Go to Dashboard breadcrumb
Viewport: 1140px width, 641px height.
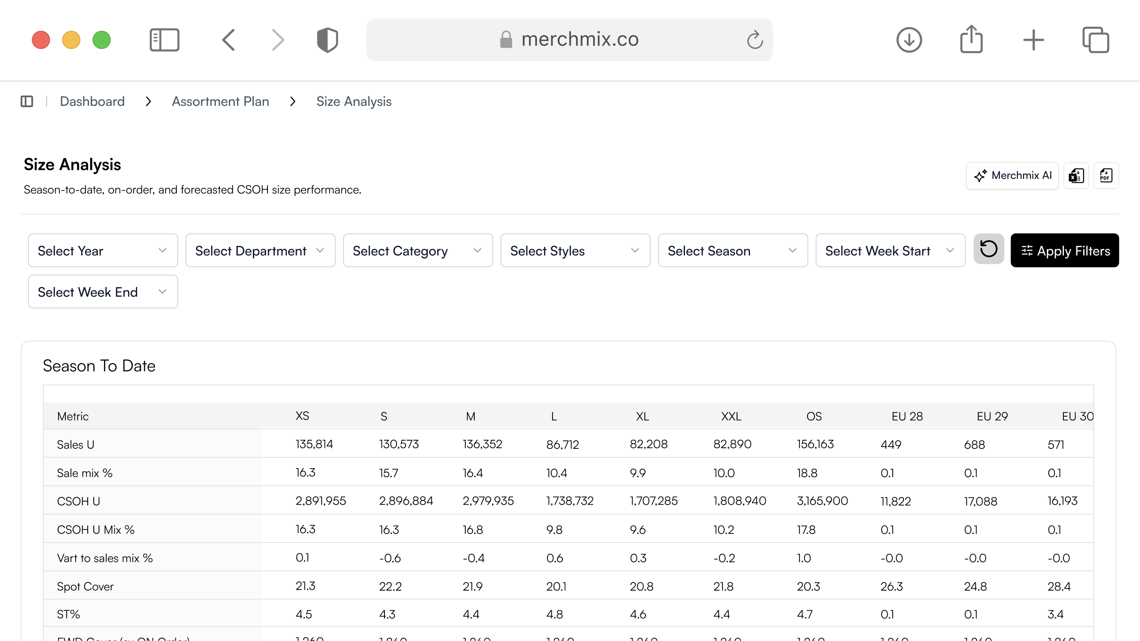[92, 101]
